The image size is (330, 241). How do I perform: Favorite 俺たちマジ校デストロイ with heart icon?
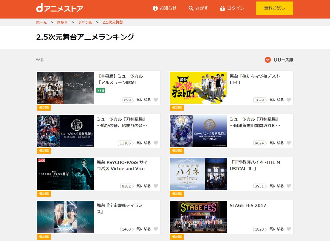coord(289,100)
